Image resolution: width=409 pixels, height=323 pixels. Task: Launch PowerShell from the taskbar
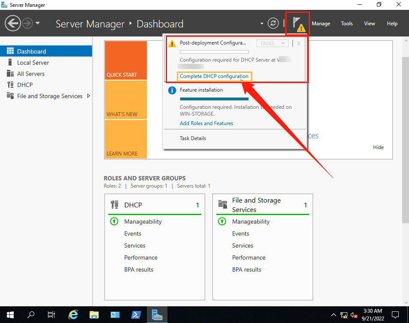coord(136,315)
